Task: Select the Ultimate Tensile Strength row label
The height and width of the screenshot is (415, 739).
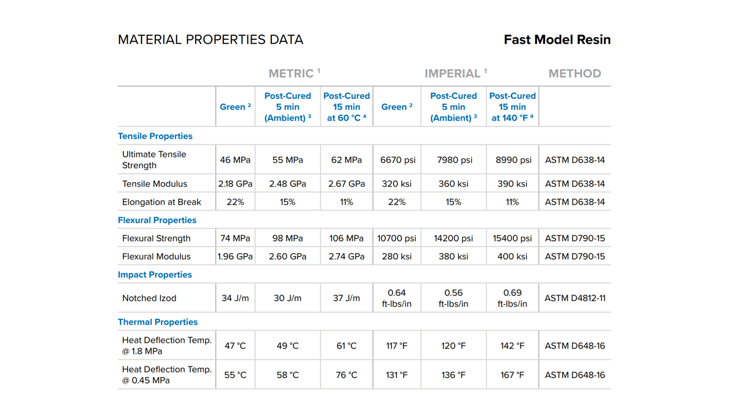Action: click(154, 160)
